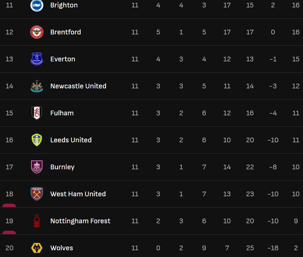Open the Wolves team link

61,248
